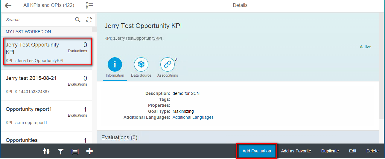Refresh the KPI list
This screenshot has width=385, height=159.
pos(89,20)
